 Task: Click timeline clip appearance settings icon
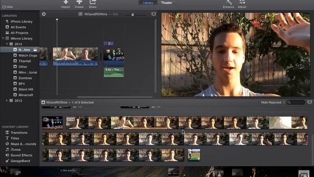click(x=154, y=14)
